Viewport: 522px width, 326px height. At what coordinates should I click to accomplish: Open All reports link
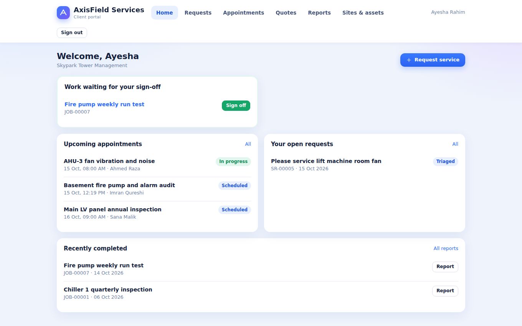[x=446, y=249]
